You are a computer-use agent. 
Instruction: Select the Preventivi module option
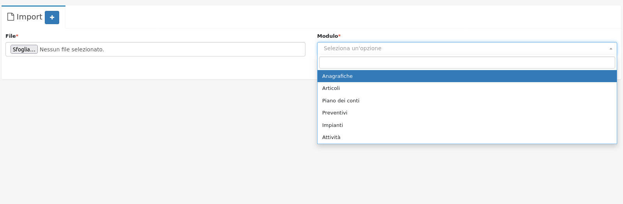[335, 113]
